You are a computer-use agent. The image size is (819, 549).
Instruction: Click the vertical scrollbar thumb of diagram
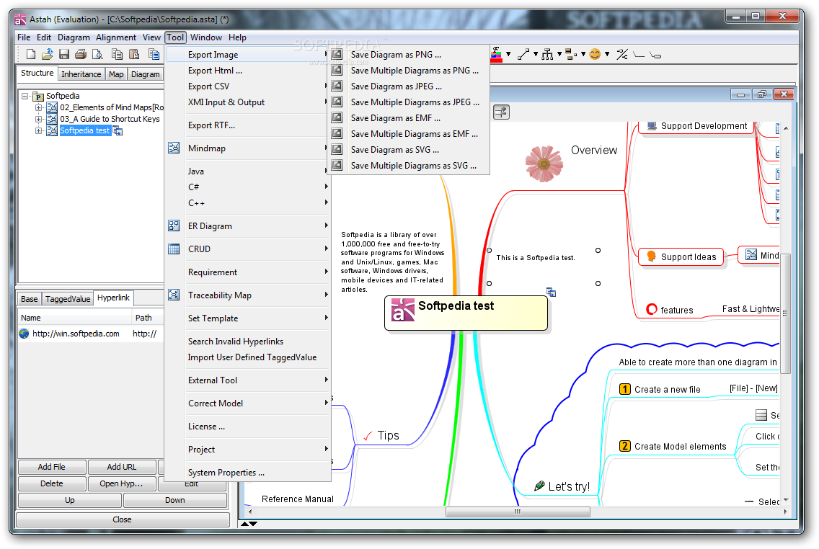tap(785, 313)
